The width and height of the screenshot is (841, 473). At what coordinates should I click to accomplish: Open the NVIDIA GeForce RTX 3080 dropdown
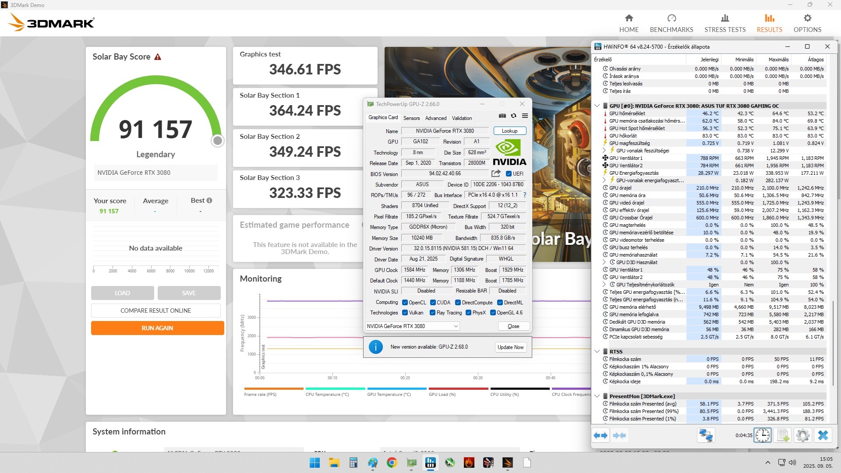(x=412, y=326)
